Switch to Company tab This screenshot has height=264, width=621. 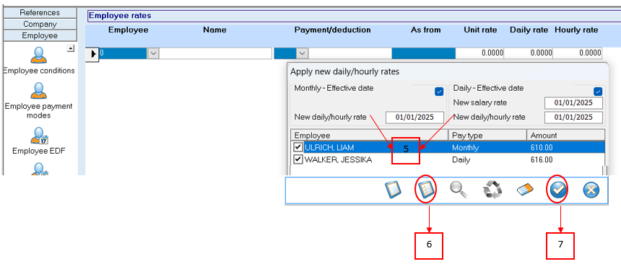click(x=40, y=24)
